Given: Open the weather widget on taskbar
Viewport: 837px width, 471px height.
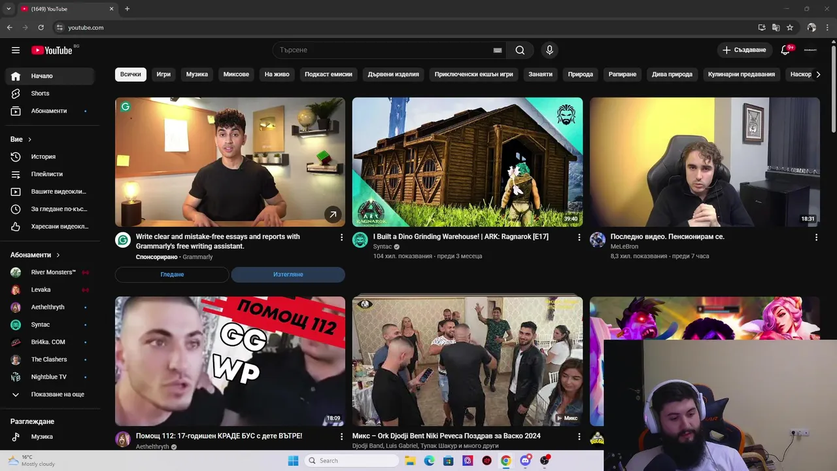Looking at the screenshot, I should [31, 461].
